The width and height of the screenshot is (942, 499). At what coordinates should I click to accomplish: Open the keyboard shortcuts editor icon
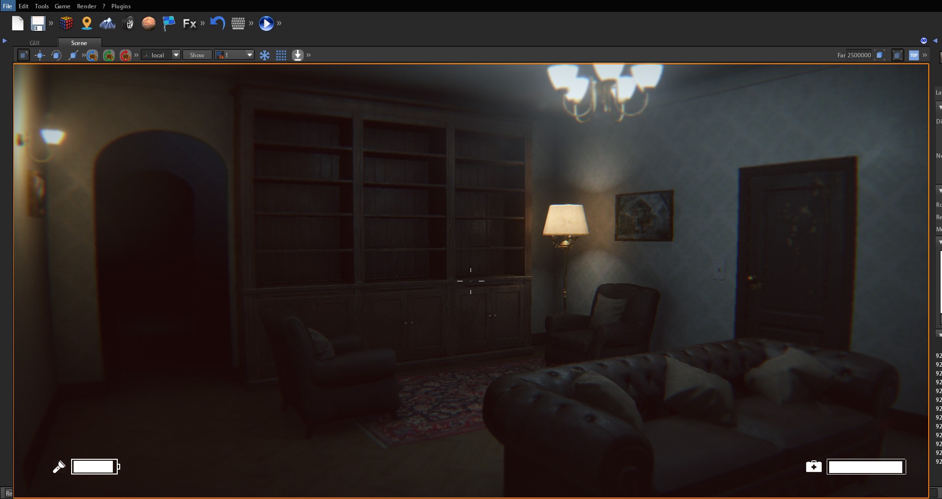pyautogui.click(x=239, y=23)
